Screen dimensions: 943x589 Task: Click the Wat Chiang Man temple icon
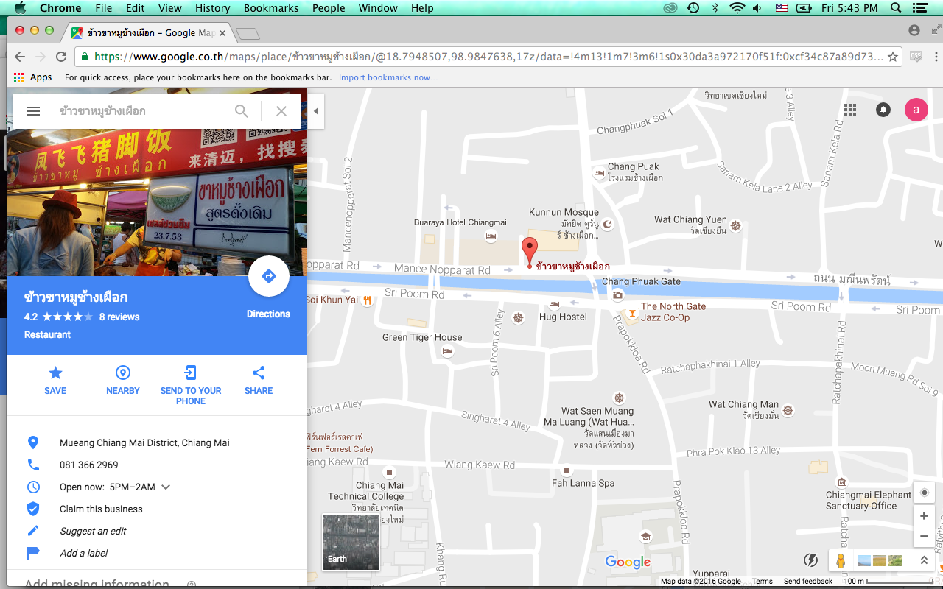pyautogui.click(x=788, y=410)
